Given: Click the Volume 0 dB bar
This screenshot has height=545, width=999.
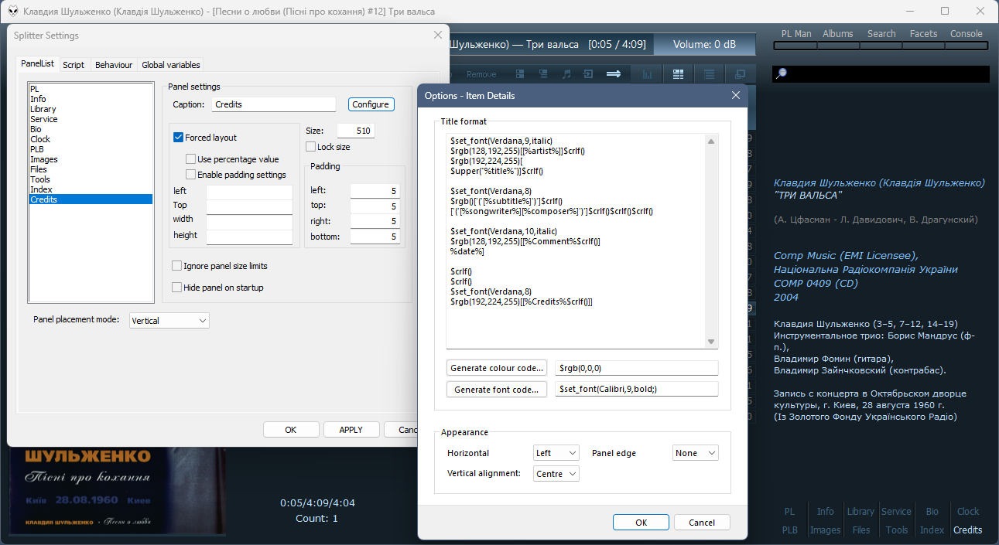Looking at the screenshot, I should [x=704, y=45].
